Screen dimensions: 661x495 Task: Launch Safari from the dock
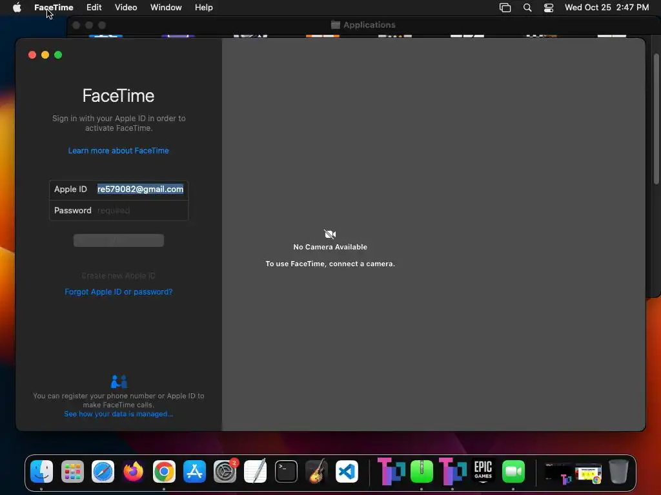coord(103,471)
